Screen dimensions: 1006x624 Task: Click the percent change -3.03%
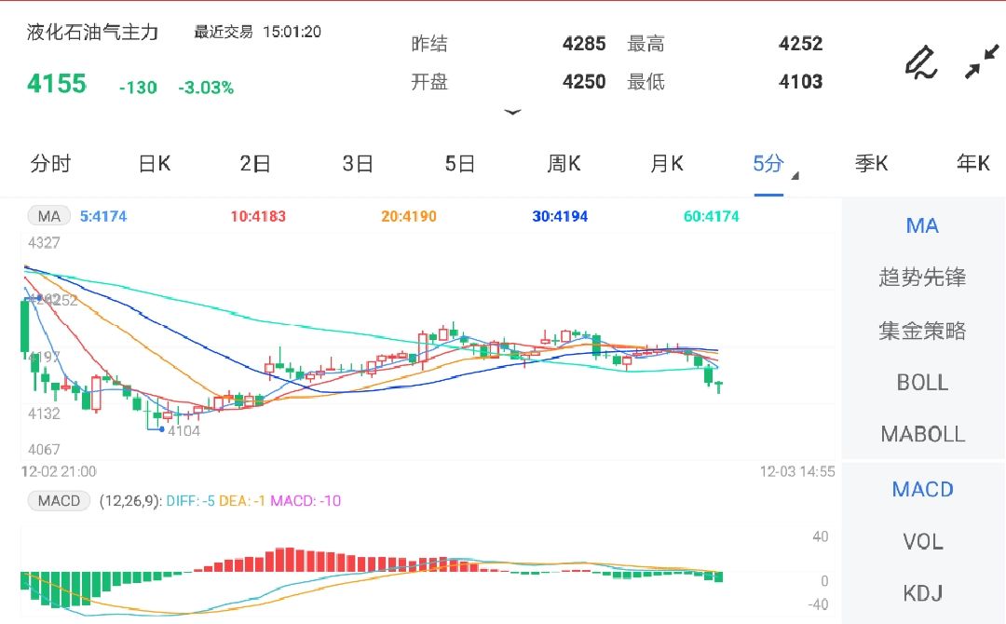pyautogui.click(x=206, y=88)
